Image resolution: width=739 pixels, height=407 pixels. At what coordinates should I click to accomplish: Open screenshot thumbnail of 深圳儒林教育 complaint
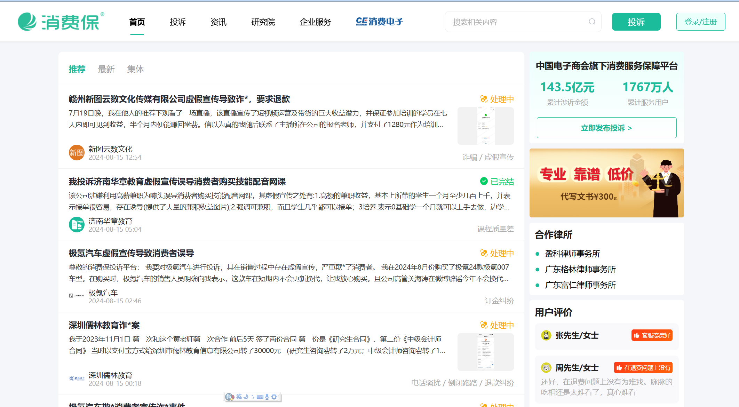[x=485, y=352]
